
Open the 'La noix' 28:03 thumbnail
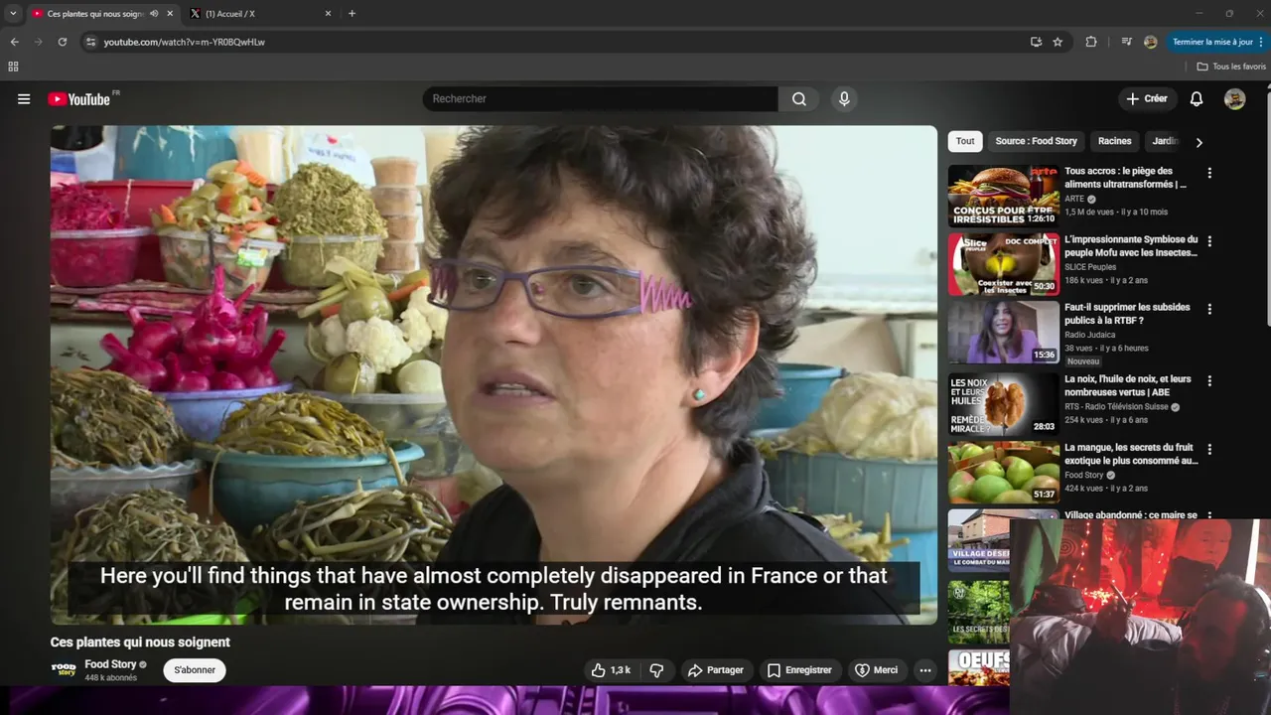1003,403
